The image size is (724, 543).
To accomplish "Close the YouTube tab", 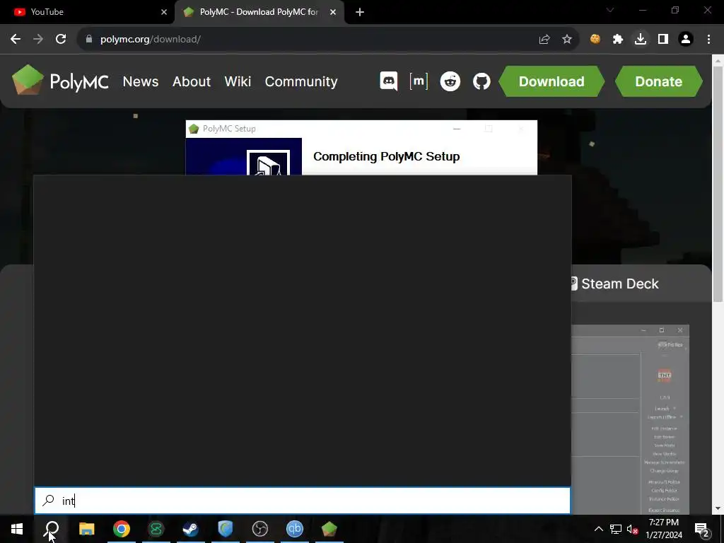I will pos(164,12).
